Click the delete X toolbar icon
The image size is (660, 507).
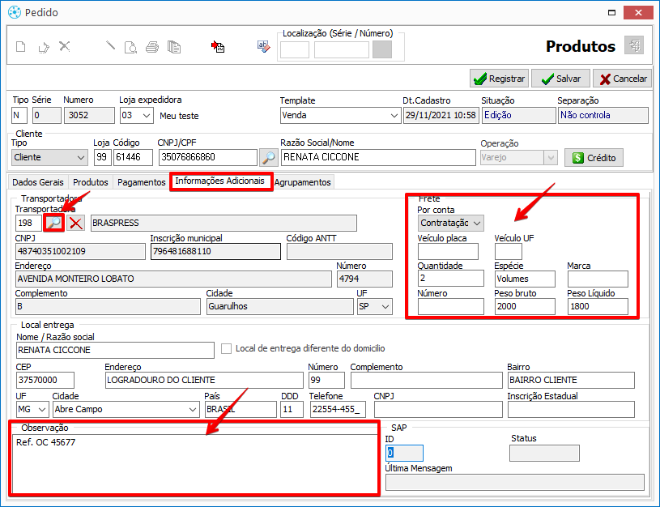point(65,46)
